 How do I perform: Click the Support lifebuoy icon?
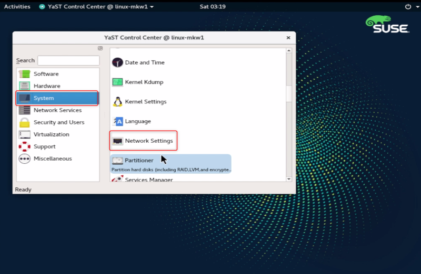click(x=24, y=146)
